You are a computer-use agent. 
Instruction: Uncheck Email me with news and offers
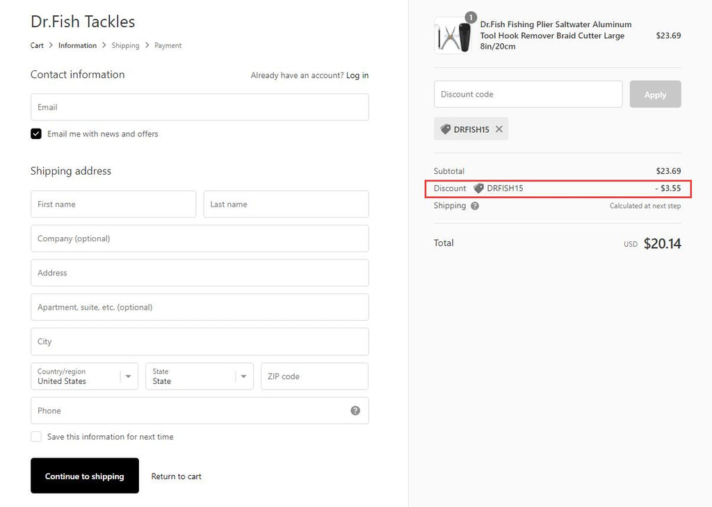pos(36,134)
